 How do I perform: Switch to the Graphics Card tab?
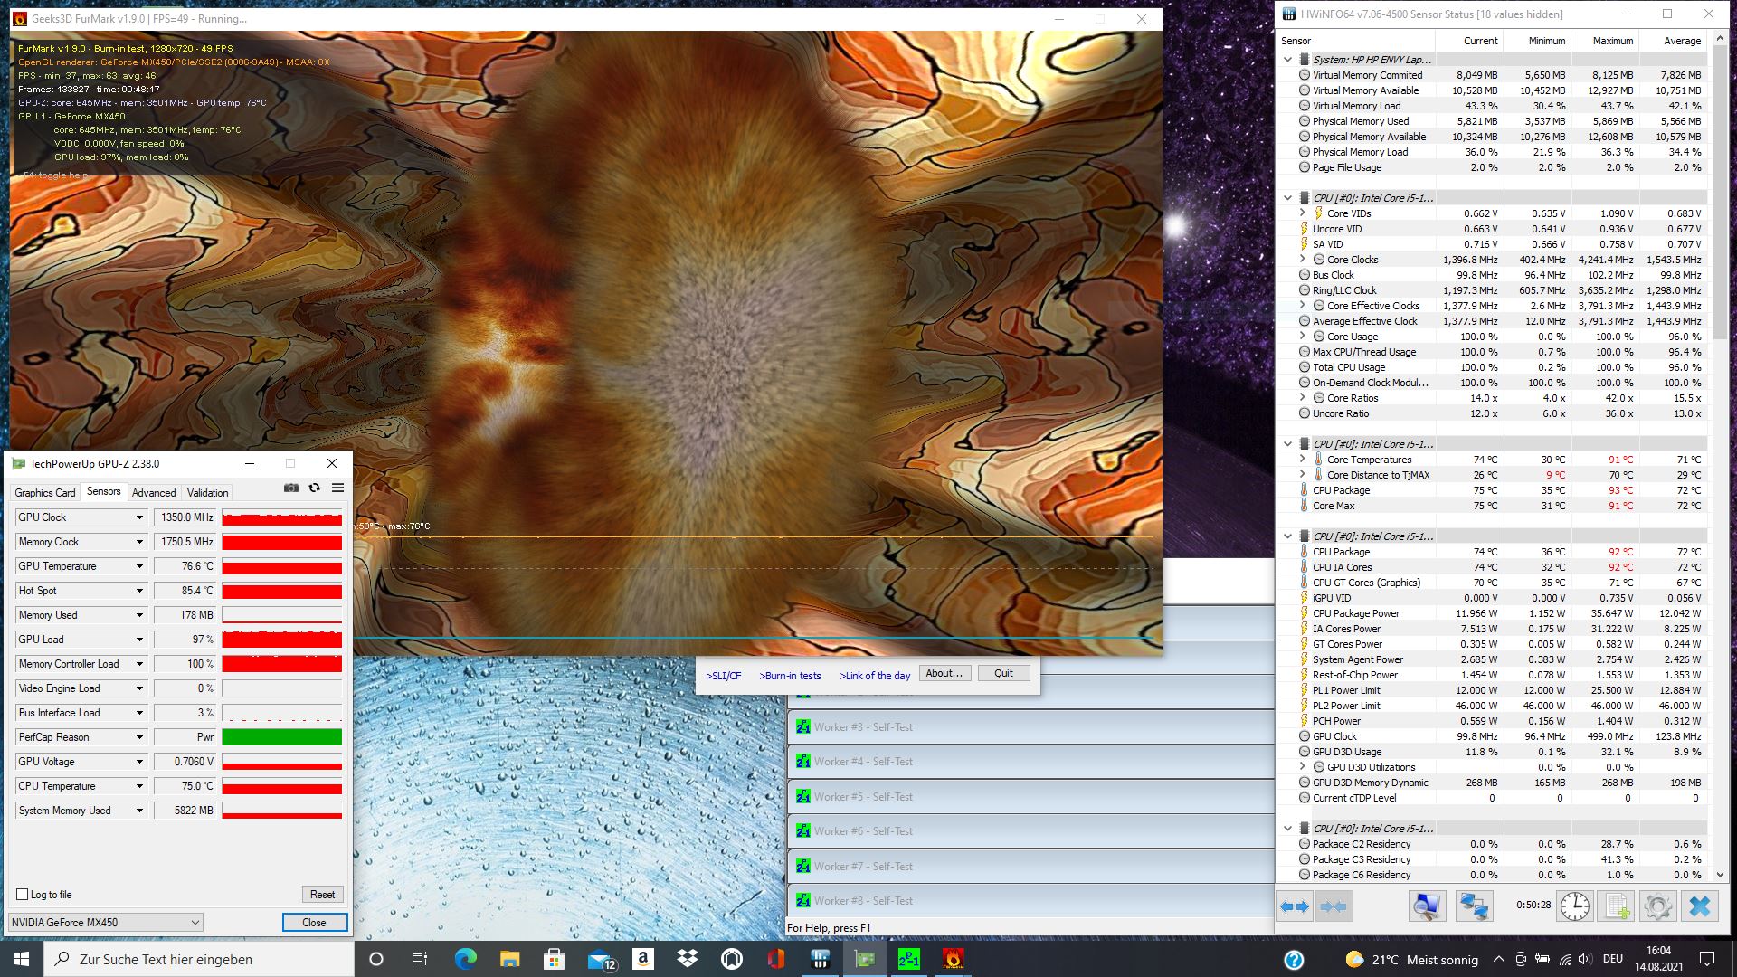pyautogui.click(x=44, y=493)
